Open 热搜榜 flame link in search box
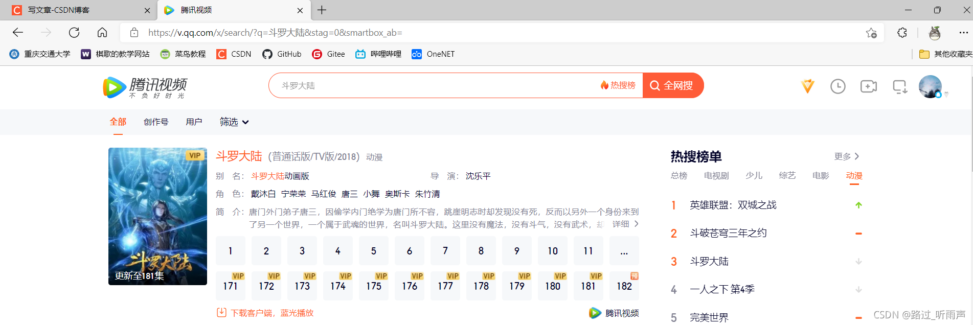 (x=618, y=85)
